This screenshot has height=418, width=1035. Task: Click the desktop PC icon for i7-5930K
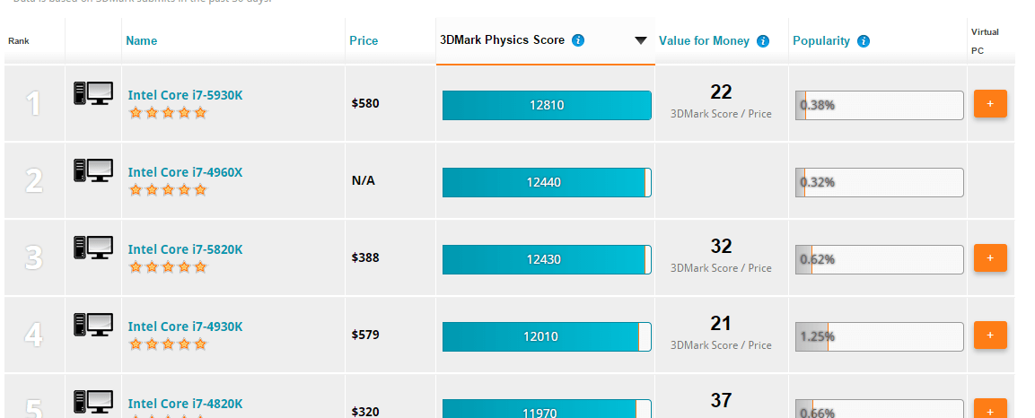click(x=93, y=93)
